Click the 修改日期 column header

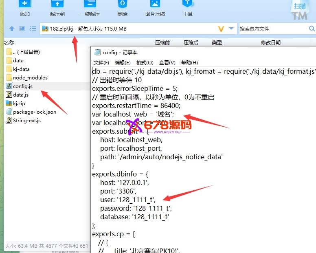click(x=270, y=42)
